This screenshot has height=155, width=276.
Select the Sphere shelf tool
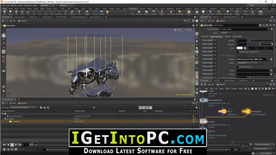[10, 12]
